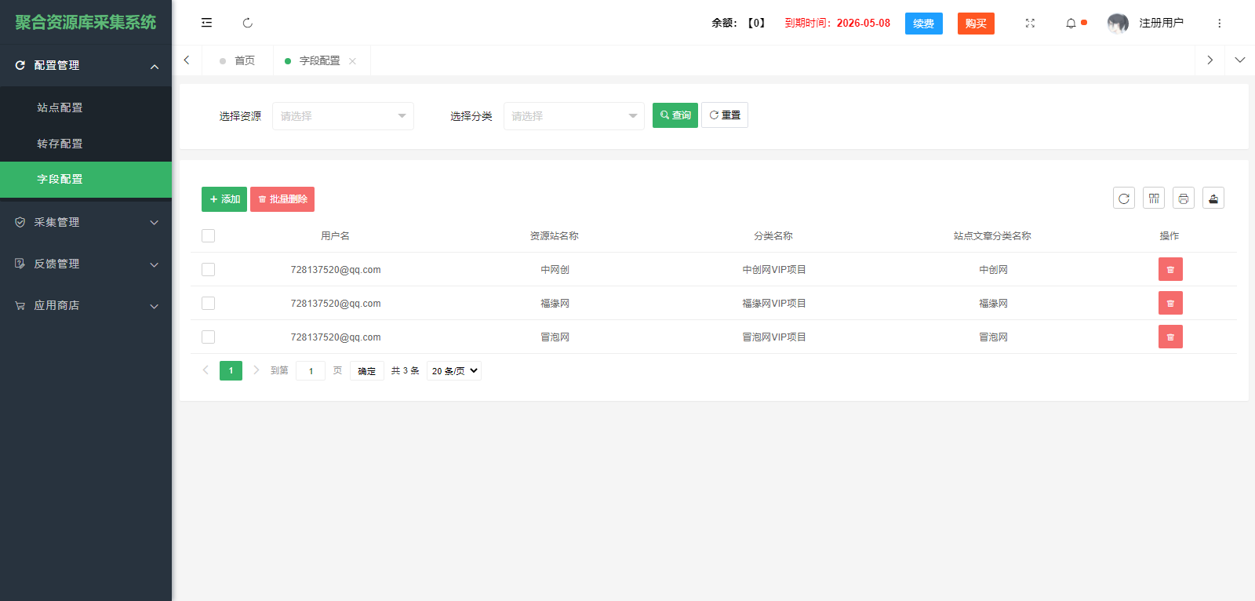
Task: Click the user avatar image
Action: 1118,24
